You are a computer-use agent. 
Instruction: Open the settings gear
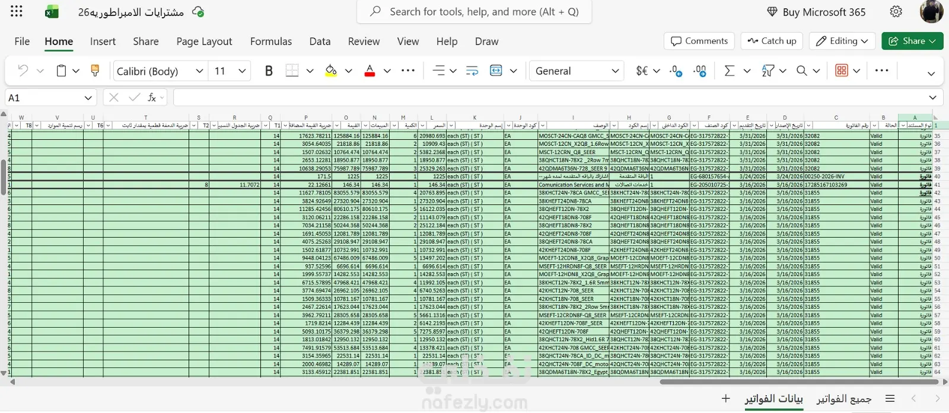[x=896, y=12]
